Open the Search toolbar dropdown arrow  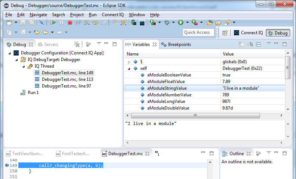click(234, 22)
